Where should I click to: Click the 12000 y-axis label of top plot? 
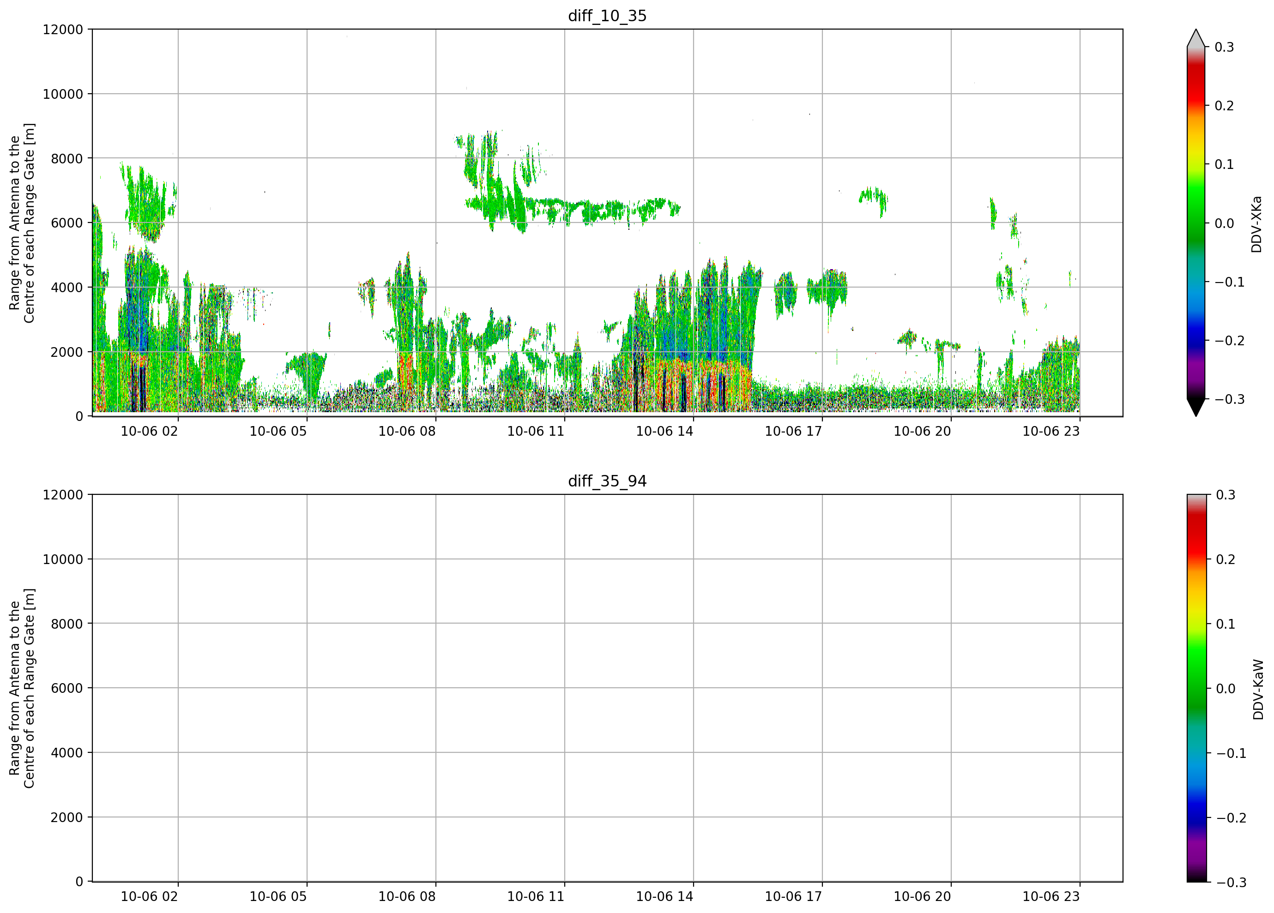point(63,29)
